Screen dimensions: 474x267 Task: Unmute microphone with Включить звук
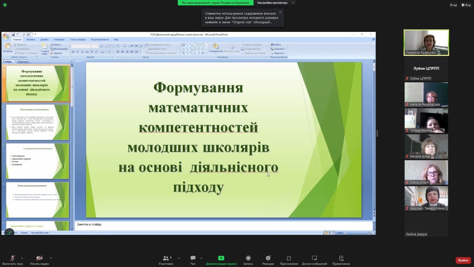point(13,260)
